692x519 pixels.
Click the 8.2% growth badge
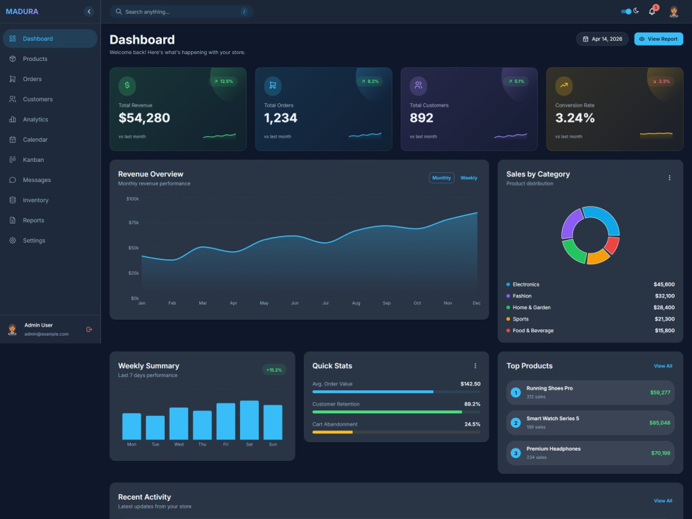370,81
